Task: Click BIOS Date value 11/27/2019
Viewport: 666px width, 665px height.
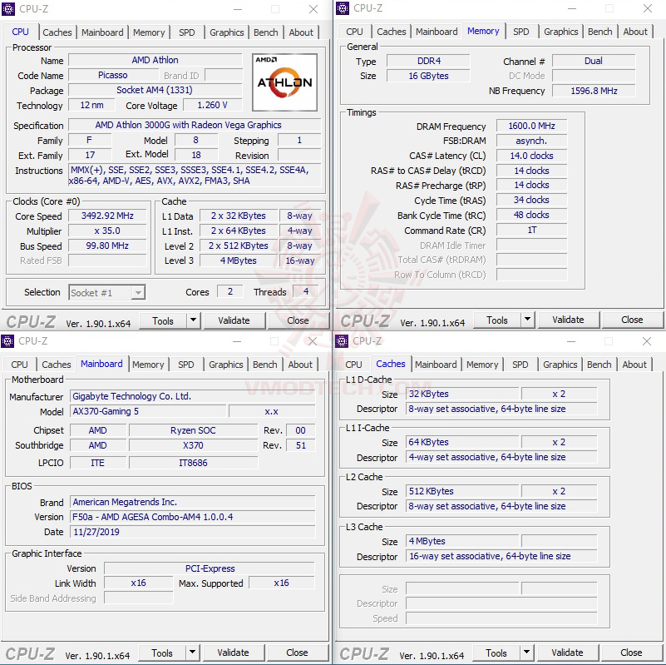Action: [x=193, y=532]
